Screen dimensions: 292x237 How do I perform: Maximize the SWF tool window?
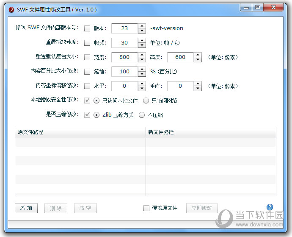(x=258, y=8)
